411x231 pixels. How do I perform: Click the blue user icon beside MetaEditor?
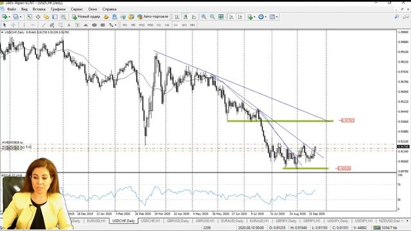[x=114, y=17]
